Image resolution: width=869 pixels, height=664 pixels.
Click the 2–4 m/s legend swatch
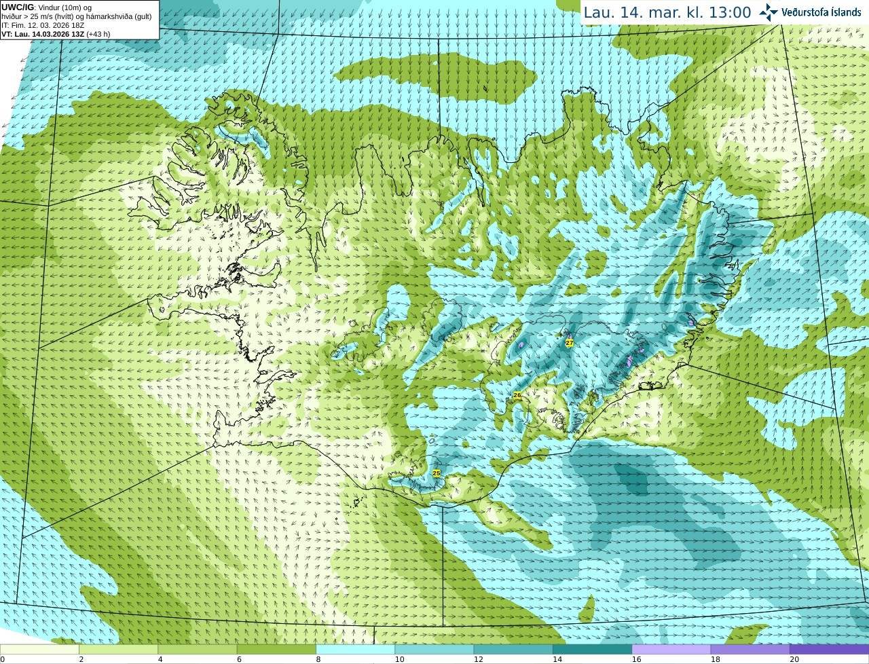[118, 649]
